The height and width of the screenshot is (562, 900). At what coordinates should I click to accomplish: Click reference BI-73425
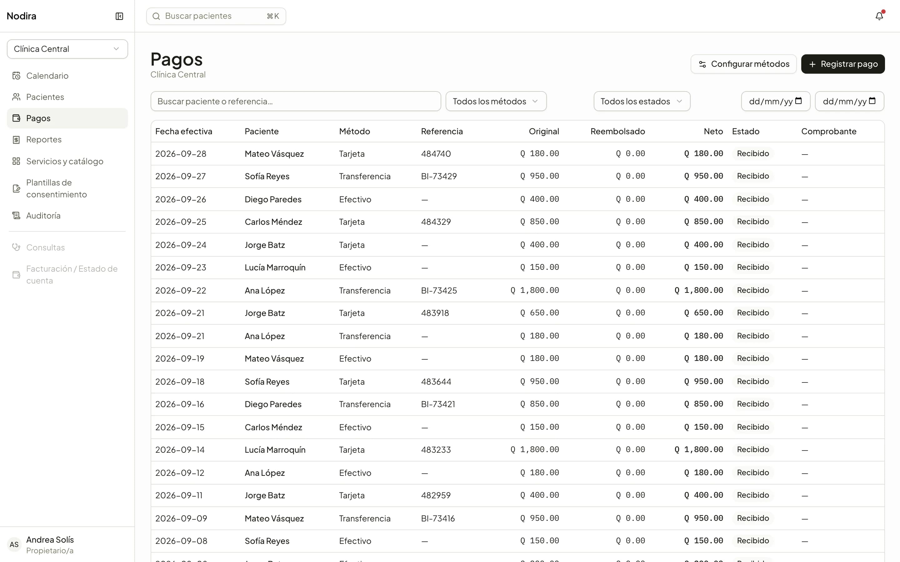[439, 290]
